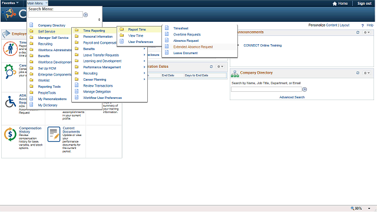Open the Manager Self Service folder

[x=53, y=38]
